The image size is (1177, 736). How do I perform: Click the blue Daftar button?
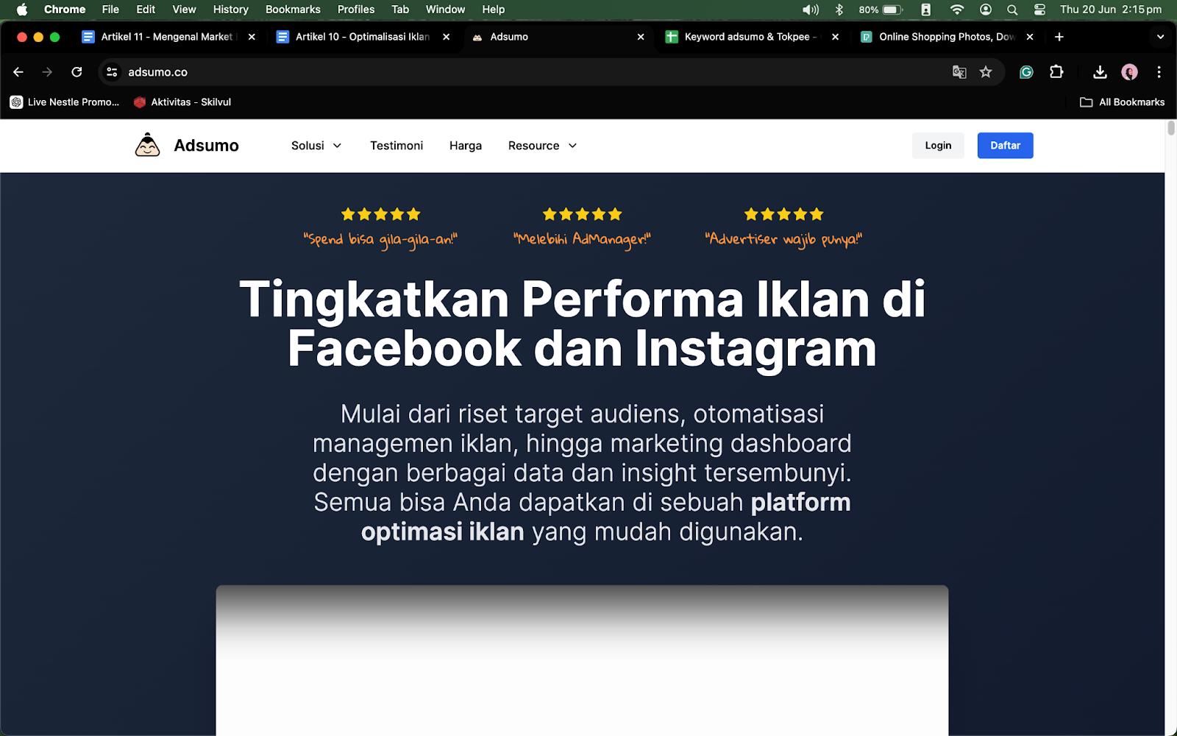point(1005,146)
